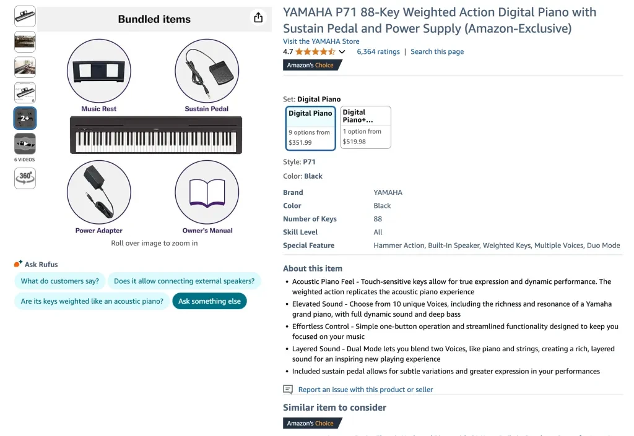
Task: Open the 6,364 ratings link
Action: pyautogui.click(x=378, y=52)
